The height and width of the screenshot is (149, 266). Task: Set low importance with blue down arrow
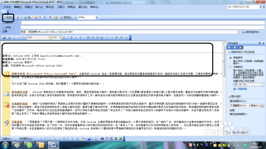pos(44,17)
